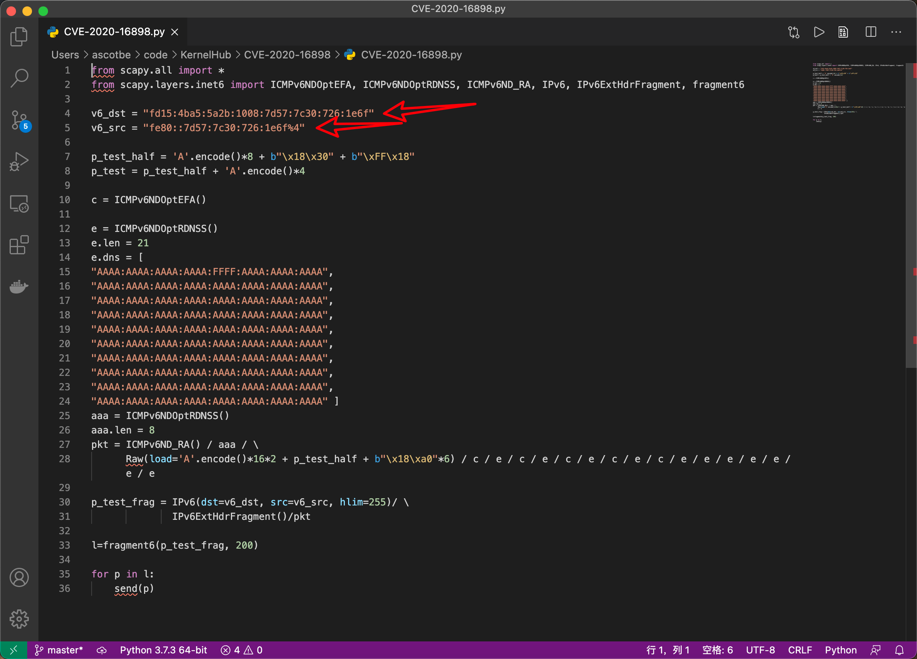Click Users in the breadcrumb path
Image resolution: width=917 pixels, height=659 pixels.
[x=65, y=55]
